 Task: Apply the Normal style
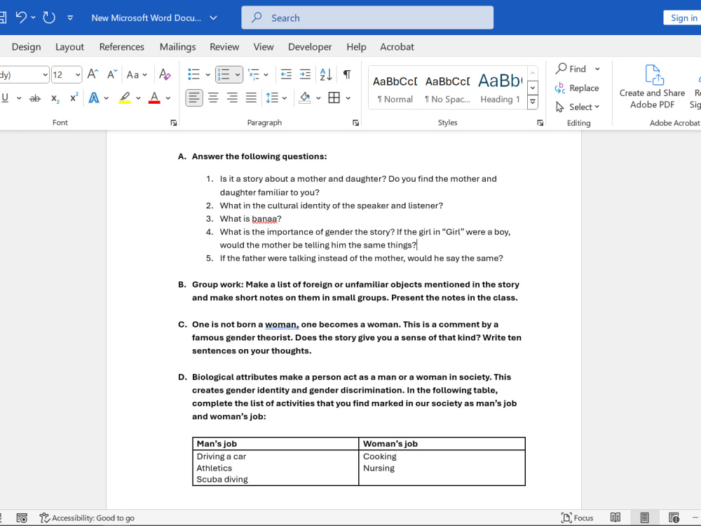(395, 88)
